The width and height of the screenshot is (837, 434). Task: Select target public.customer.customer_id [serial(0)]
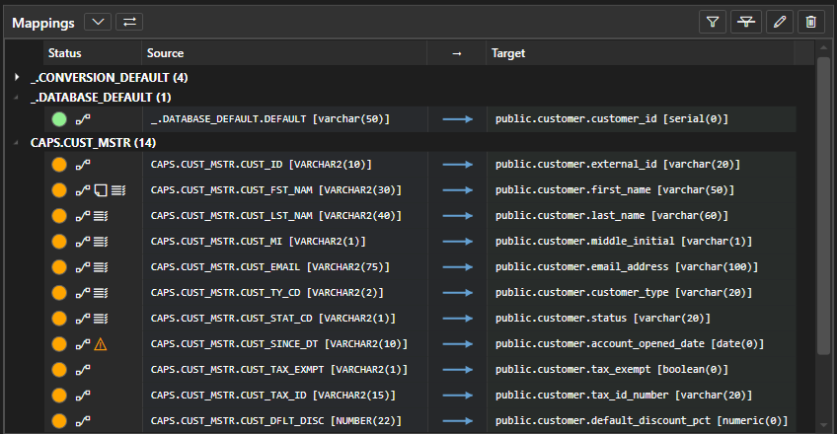pyautogui.click(x=612, y=119)
